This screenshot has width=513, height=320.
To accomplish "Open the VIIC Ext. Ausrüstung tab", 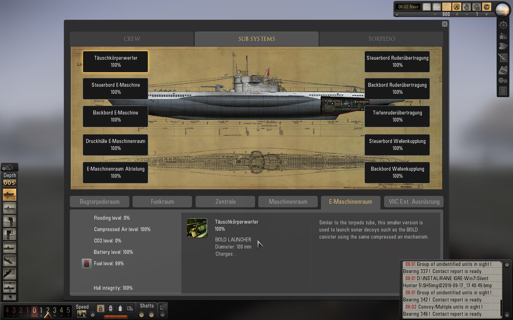I will [414, 202].
